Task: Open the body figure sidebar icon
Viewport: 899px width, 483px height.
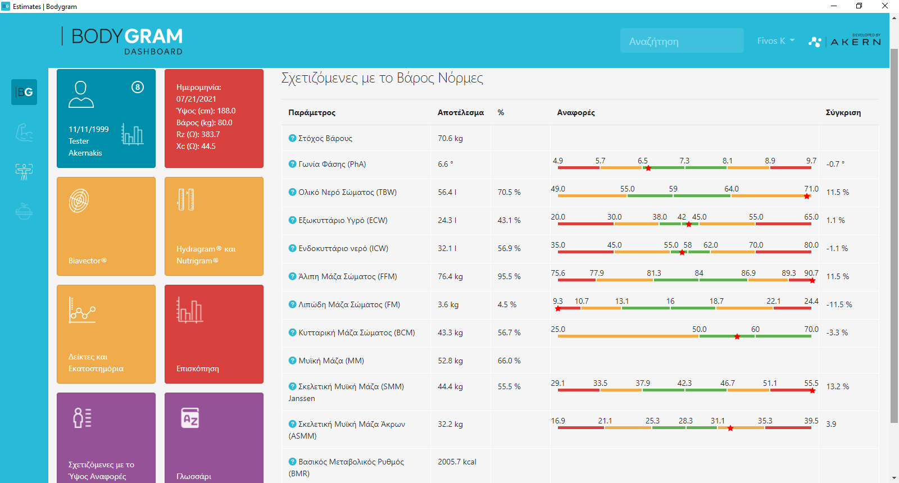Action: [24, 171]
